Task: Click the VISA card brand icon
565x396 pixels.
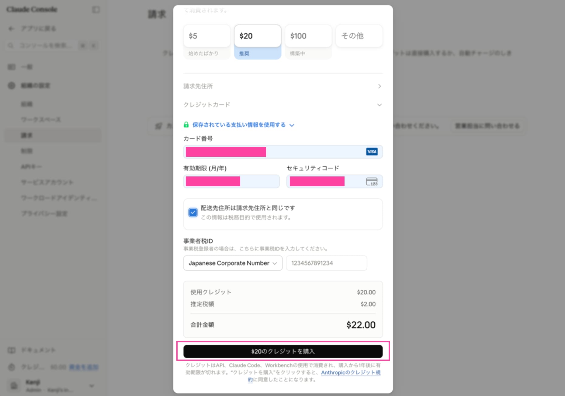Action: pyautogui.click(x=372, y=152)
